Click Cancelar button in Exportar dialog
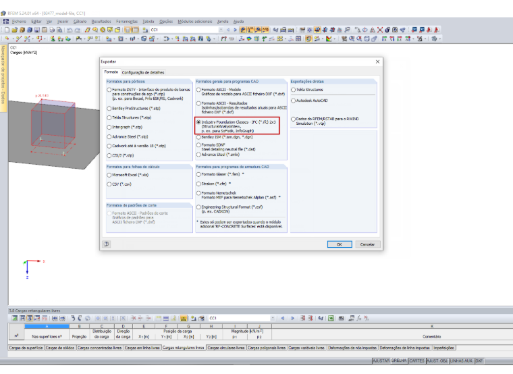The height and width of the screenshot is (374, 513). [367, 244]
